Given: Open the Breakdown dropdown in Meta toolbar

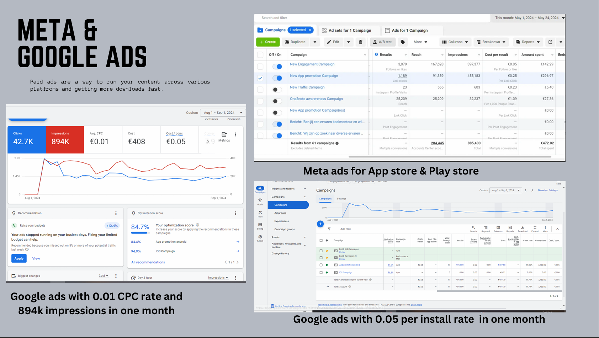Looking at the screenshot, I should [x=491, y=42].
